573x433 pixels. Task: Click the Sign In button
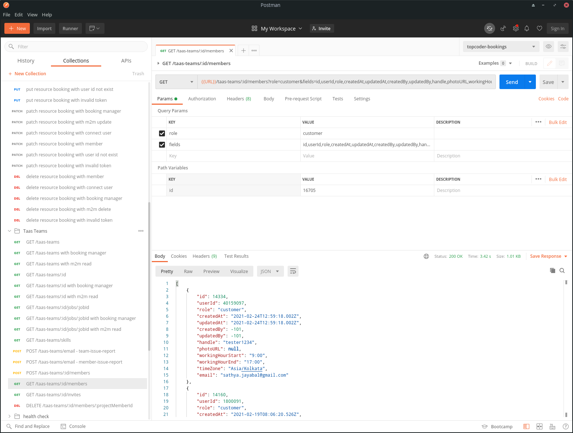[x=557, y=28]
